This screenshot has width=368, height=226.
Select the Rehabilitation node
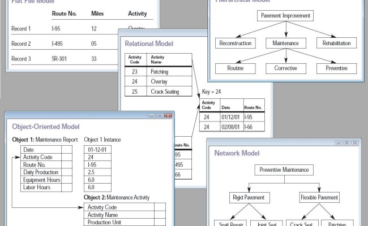(336, 43)
